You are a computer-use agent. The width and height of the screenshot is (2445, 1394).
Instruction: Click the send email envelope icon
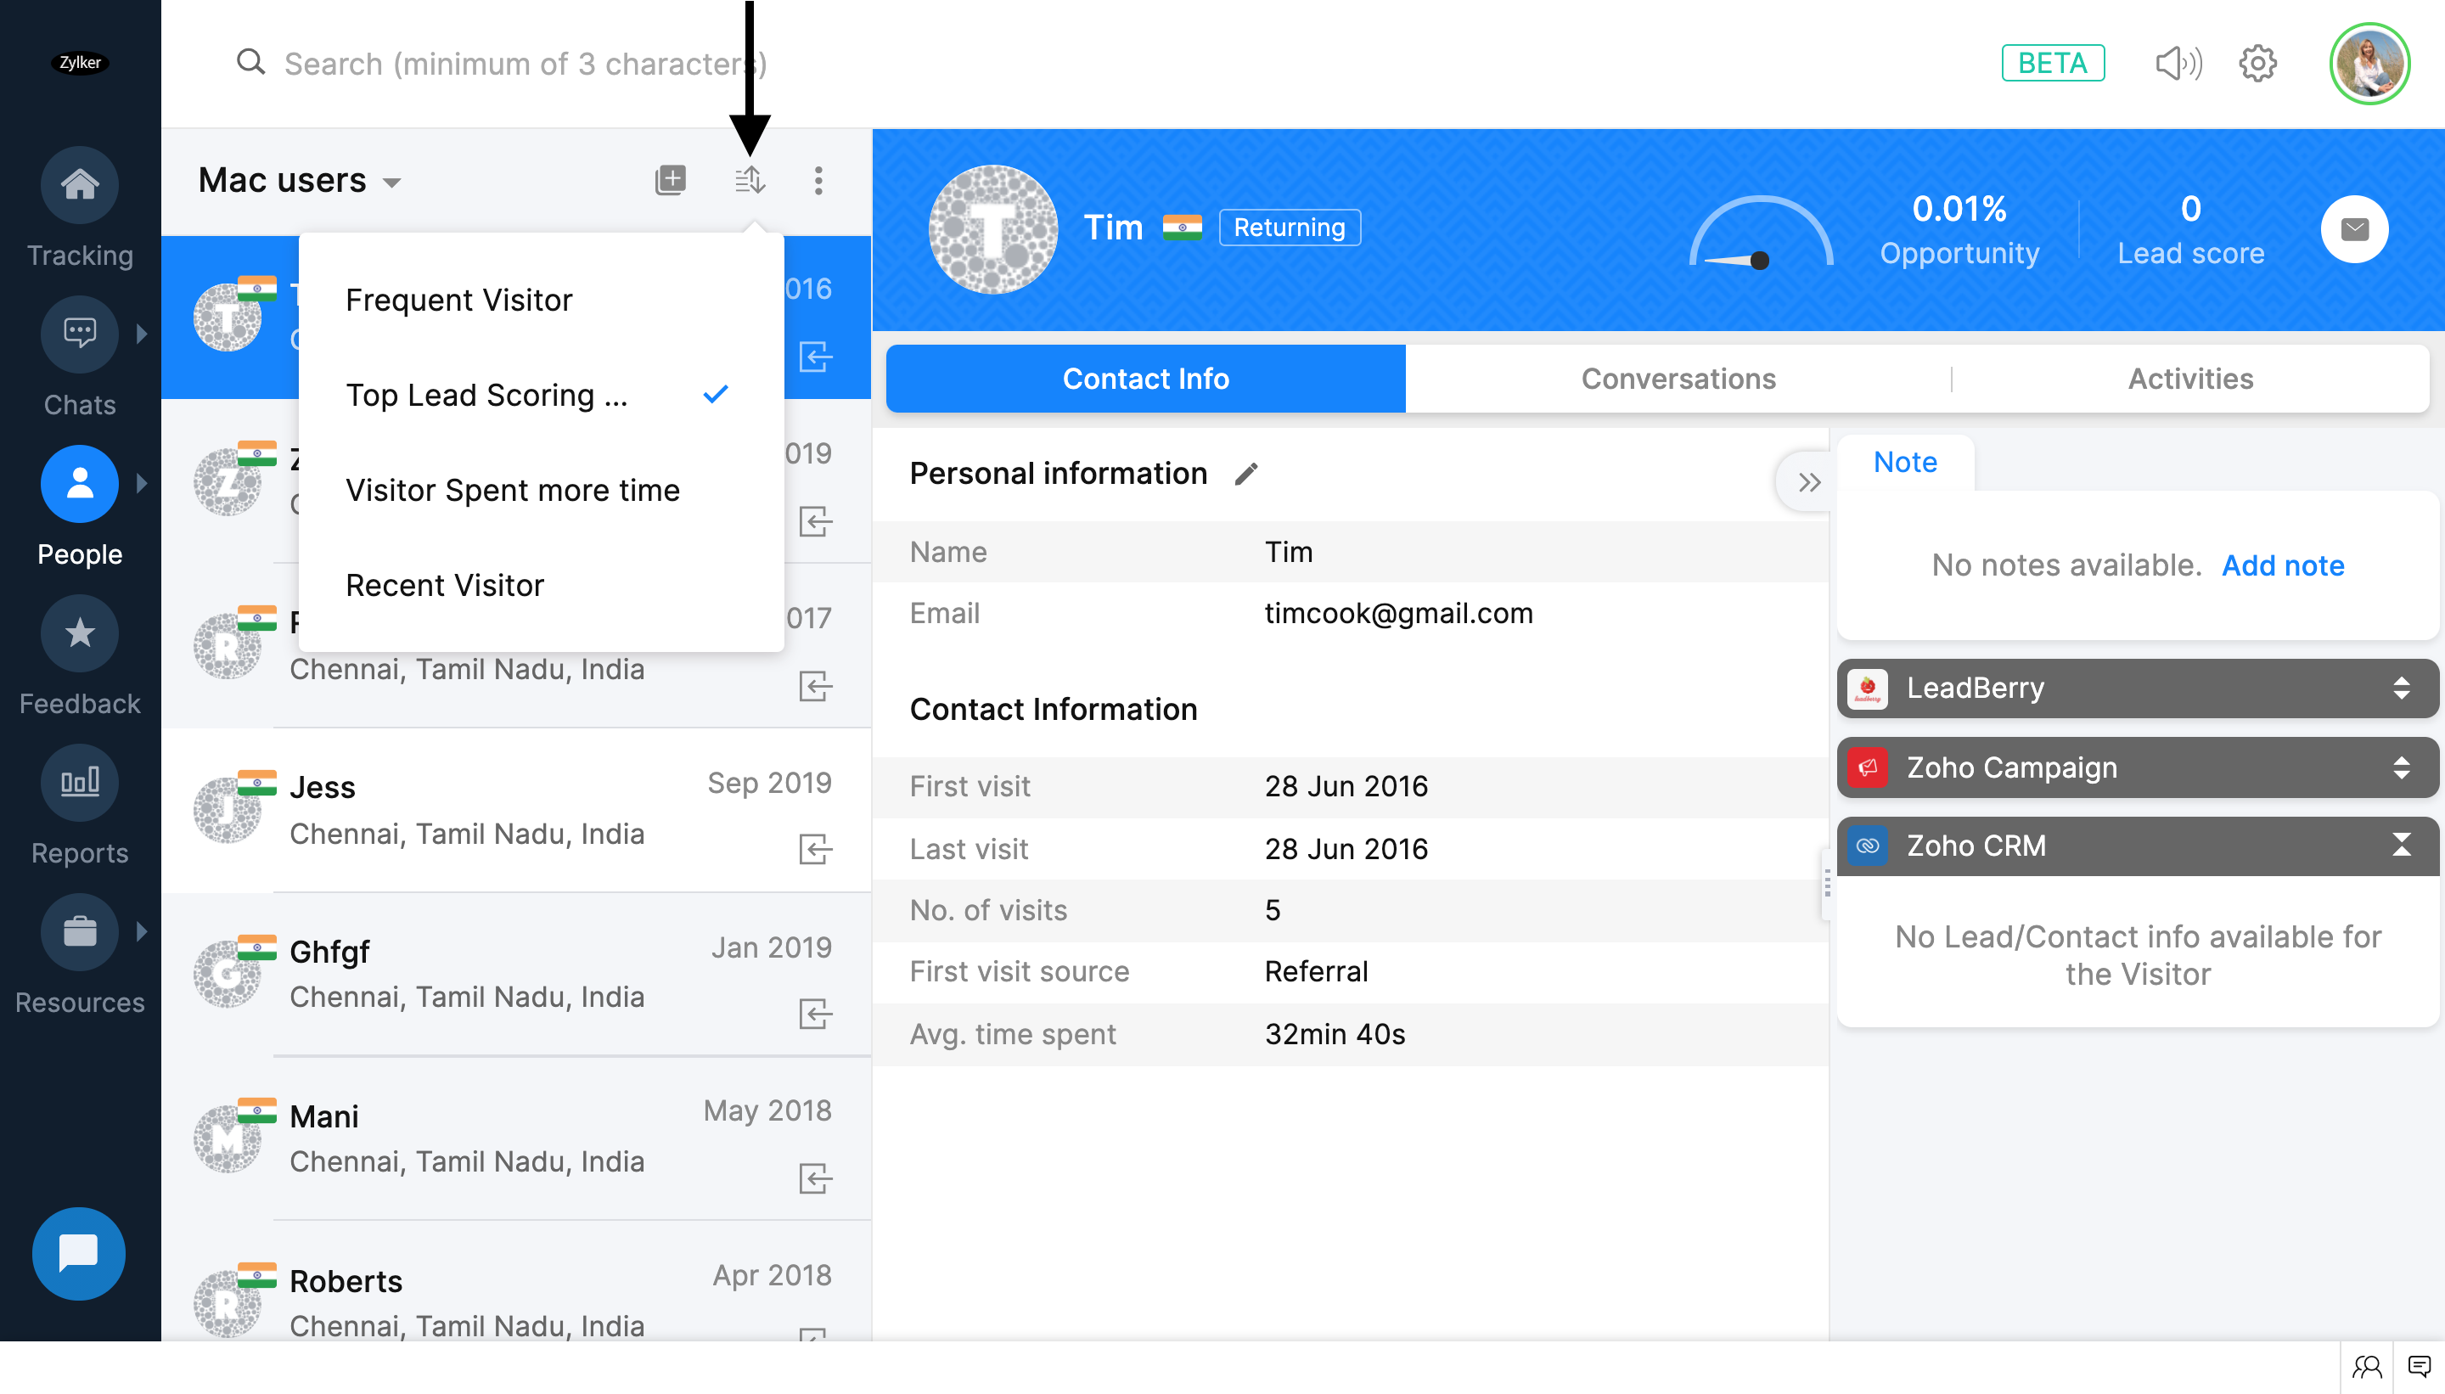point(2354,229)
